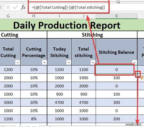Screen dimensions: 144x127
Task: Click the Today Stitching cell showing 1900
Action: click(59, 78)
